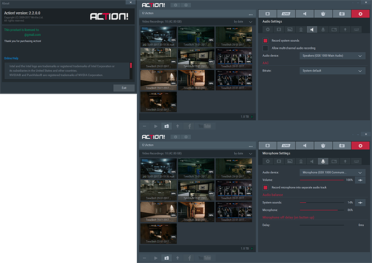Select TimeShift 22-01-2017 last thumbnail in Microphone Settings window
Screen dimensions: 372x263
click(x=158, y=233)
